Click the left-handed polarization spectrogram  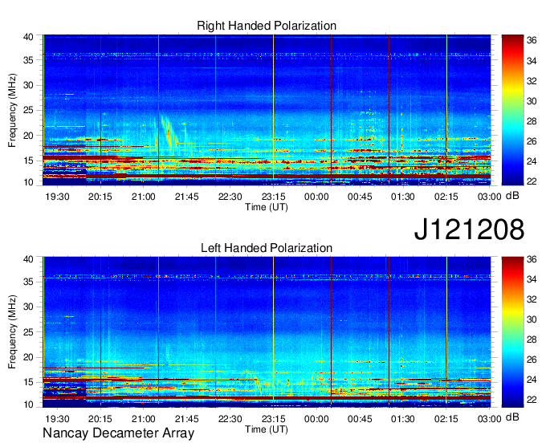(267, 332)
